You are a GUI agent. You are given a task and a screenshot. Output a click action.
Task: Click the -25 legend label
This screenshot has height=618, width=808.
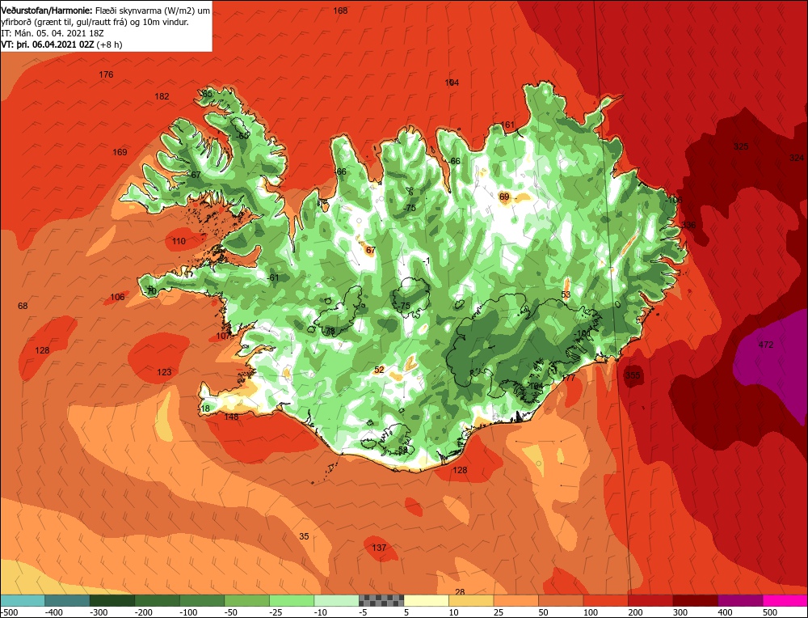point(278,612)
